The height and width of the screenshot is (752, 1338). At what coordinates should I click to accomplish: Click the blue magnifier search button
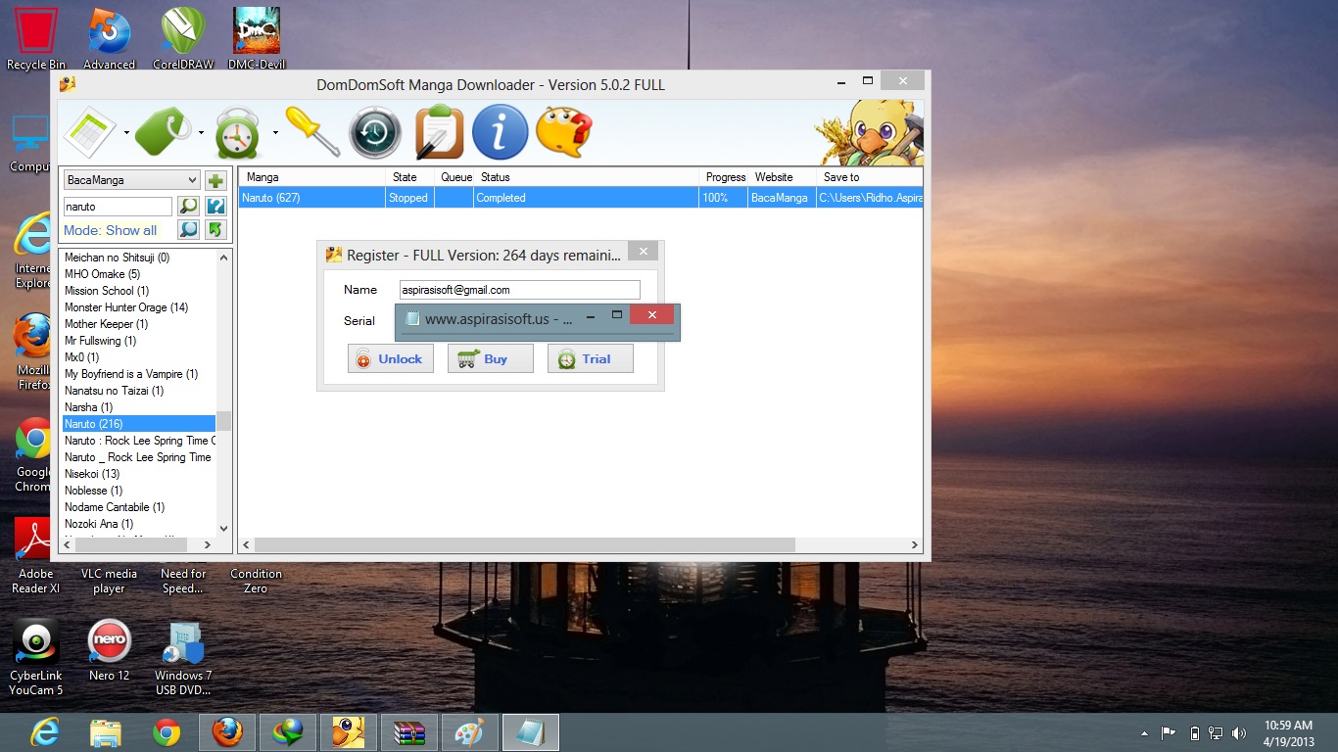click(x=188, y=230)
